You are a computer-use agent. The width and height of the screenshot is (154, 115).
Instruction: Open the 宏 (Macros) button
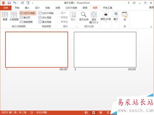tap(125, 16)
